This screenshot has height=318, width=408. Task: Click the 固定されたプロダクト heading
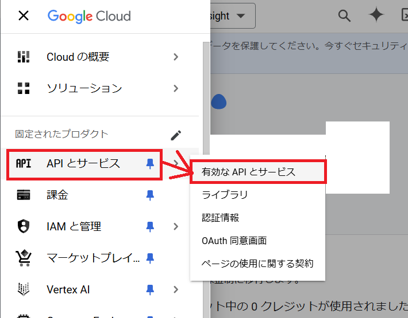(x=61, y=134)
